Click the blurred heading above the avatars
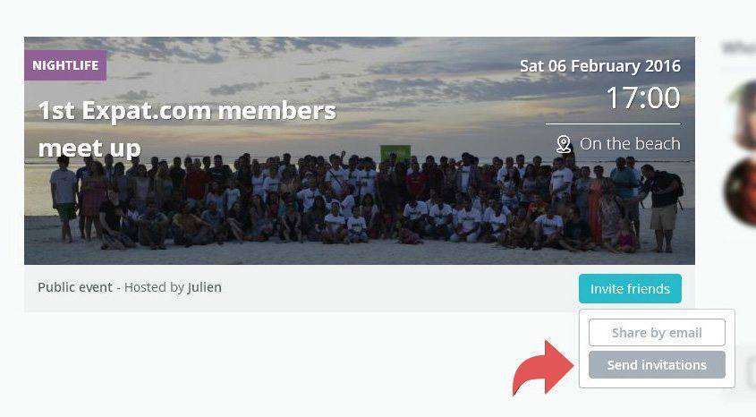 [739, 47]
